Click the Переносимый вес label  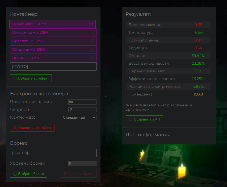click(x=147, y=71)
